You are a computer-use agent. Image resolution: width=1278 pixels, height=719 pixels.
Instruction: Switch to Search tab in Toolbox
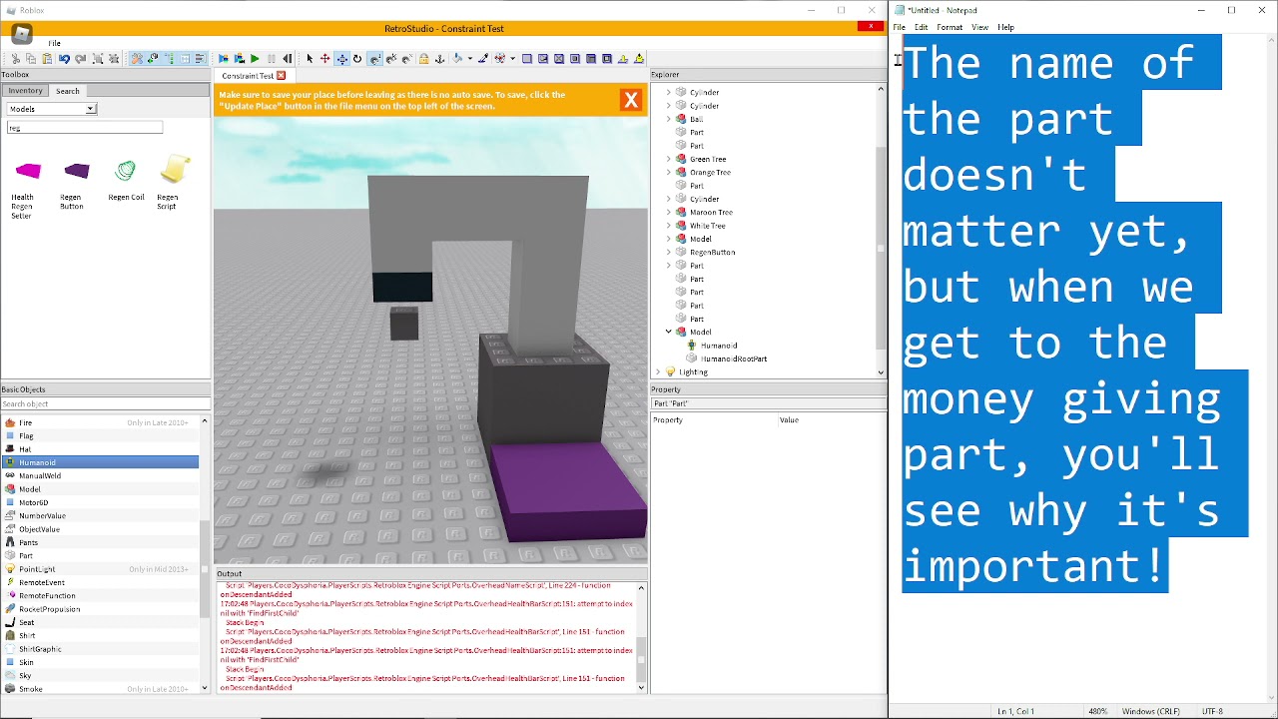pos(67,91)
